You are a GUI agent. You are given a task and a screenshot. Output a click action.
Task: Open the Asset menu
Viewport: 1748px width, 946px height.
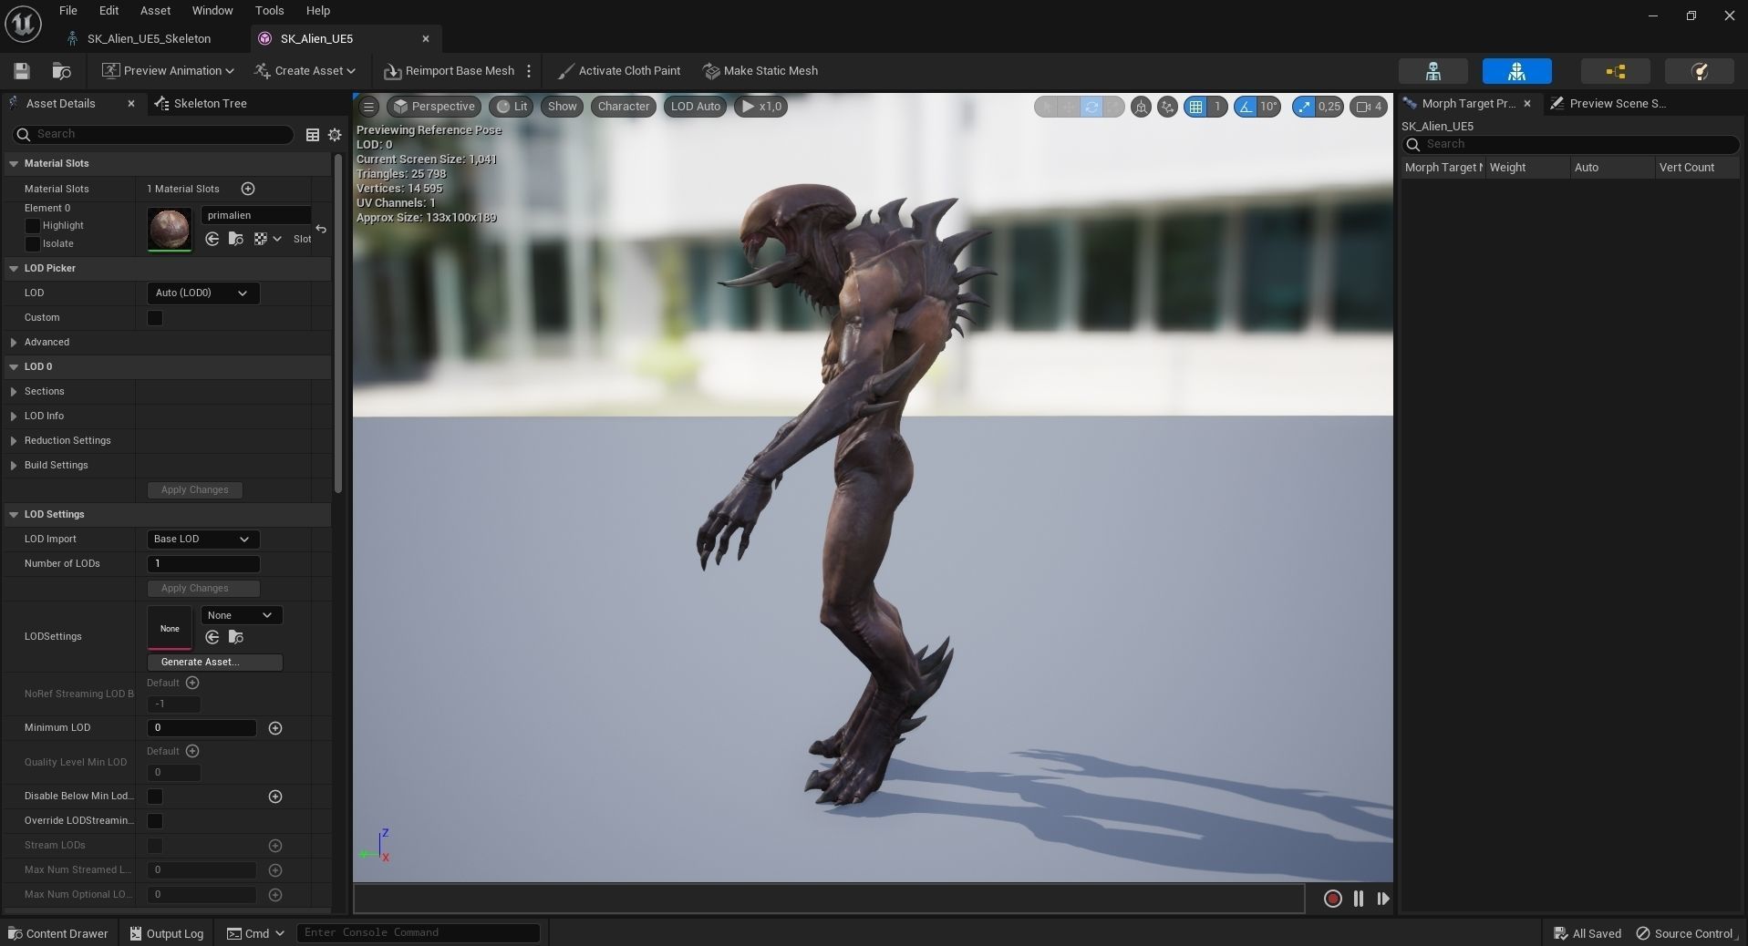point(155,11)
